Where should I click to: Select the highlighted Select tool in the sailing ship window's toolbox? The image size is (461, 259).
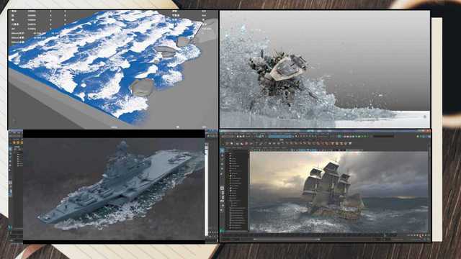223,150
